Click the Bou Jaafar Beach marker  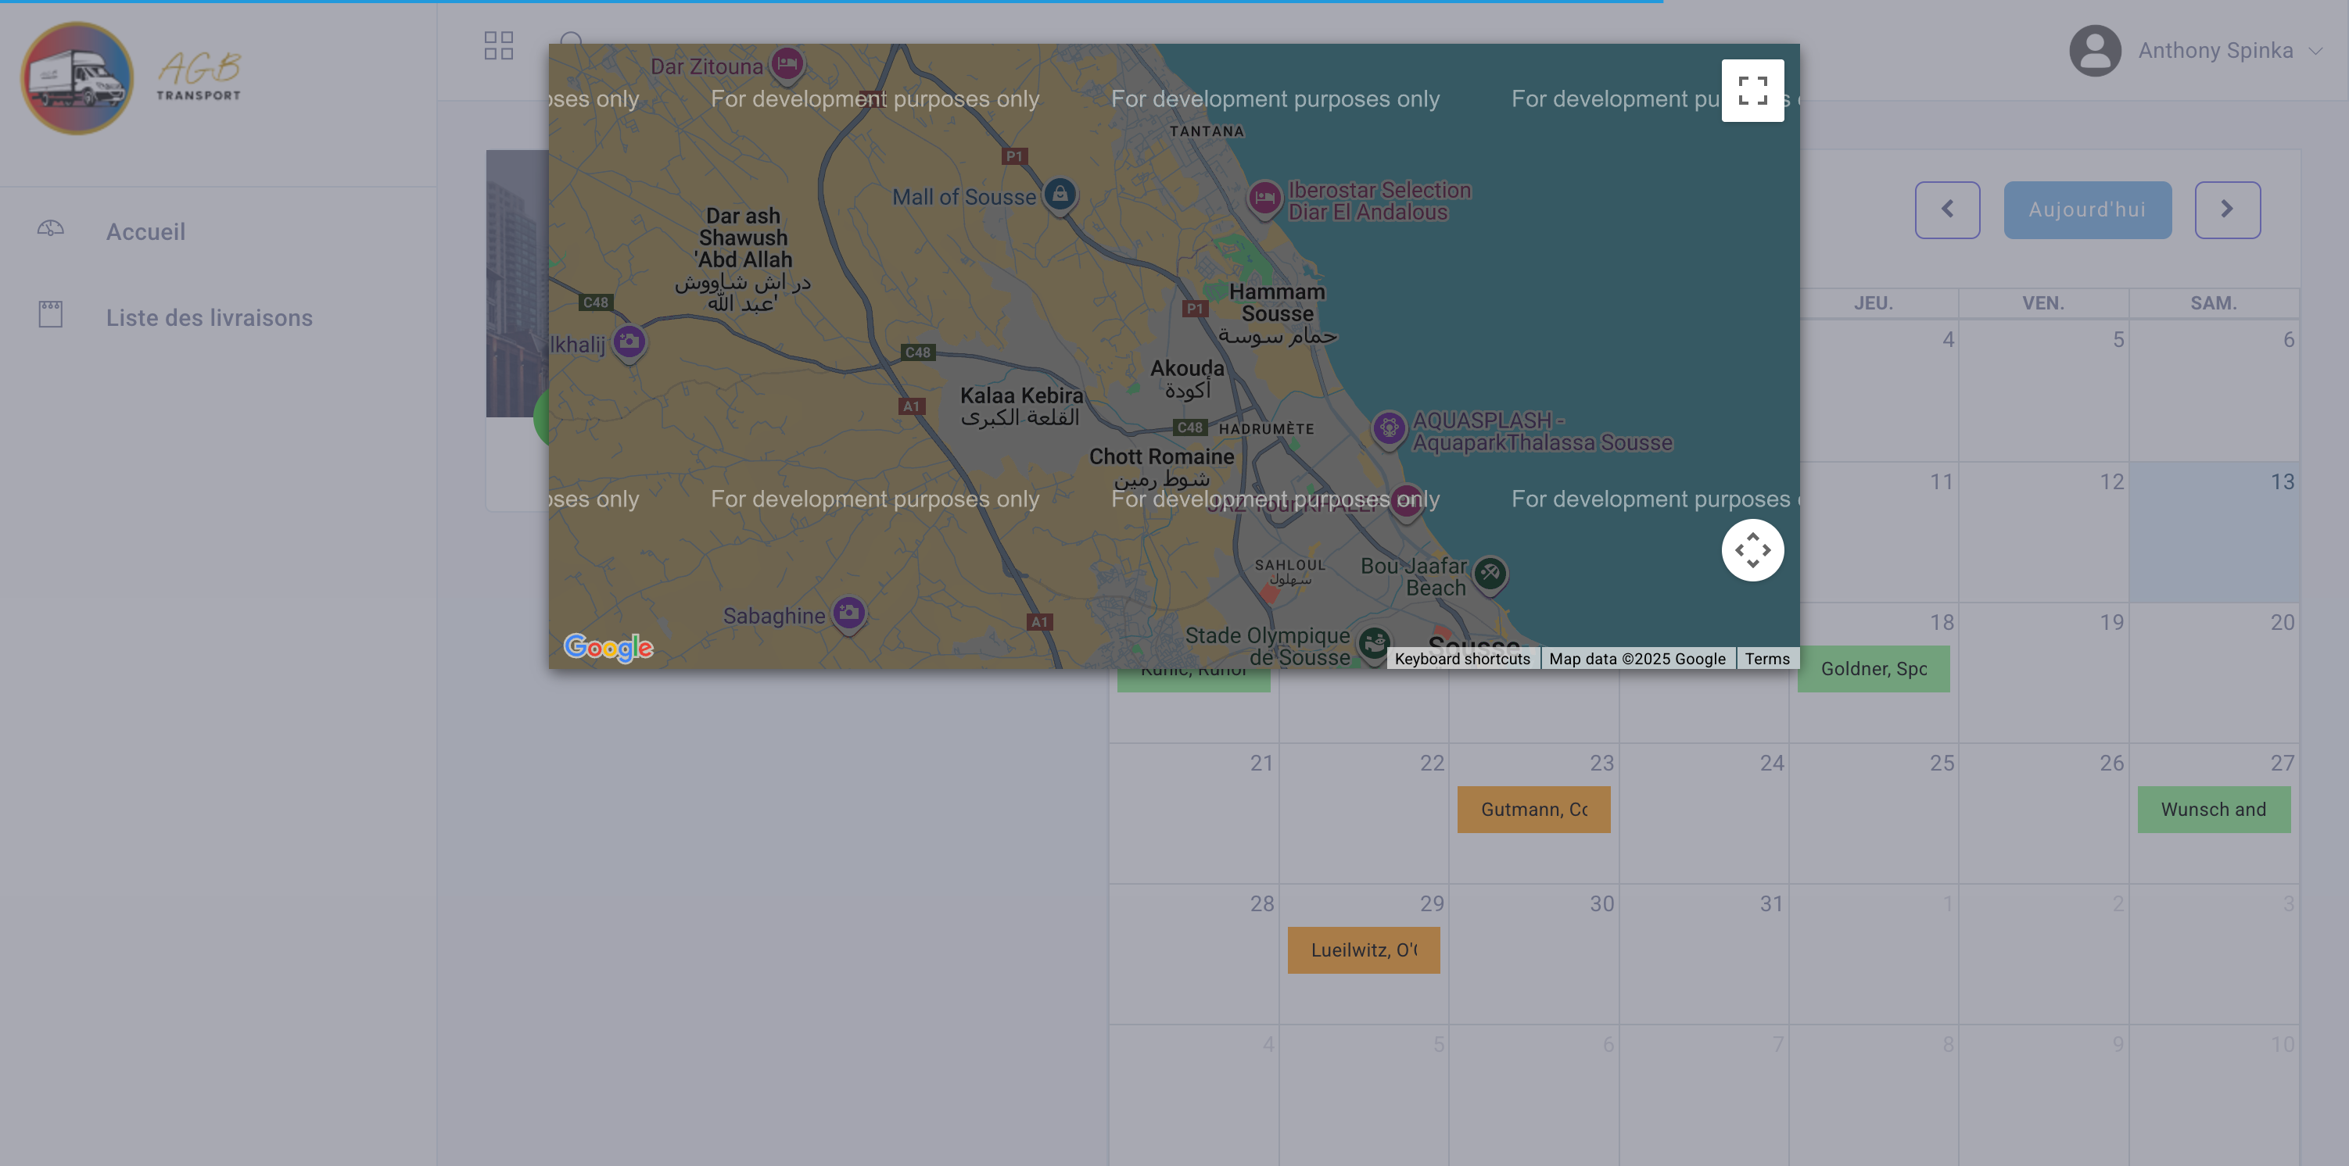click(x=1490, y=574)
